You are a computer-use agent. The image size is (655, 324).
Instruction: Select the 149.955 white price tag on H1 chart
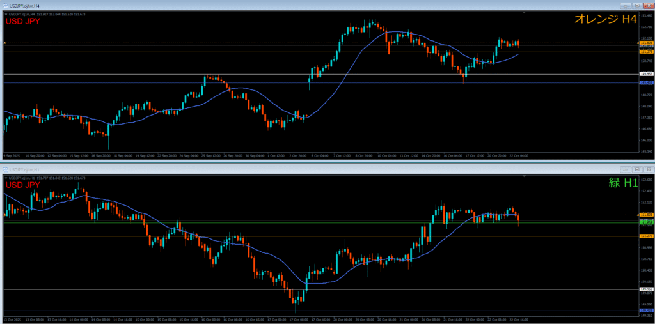point(645,289)
